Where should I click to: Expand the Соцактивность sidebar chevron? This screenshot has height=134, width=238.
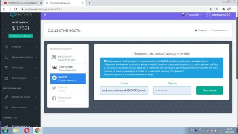tap(37, 126)
